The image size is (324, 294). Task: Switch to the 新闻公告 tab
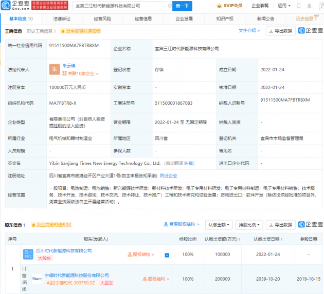[265, 19]
